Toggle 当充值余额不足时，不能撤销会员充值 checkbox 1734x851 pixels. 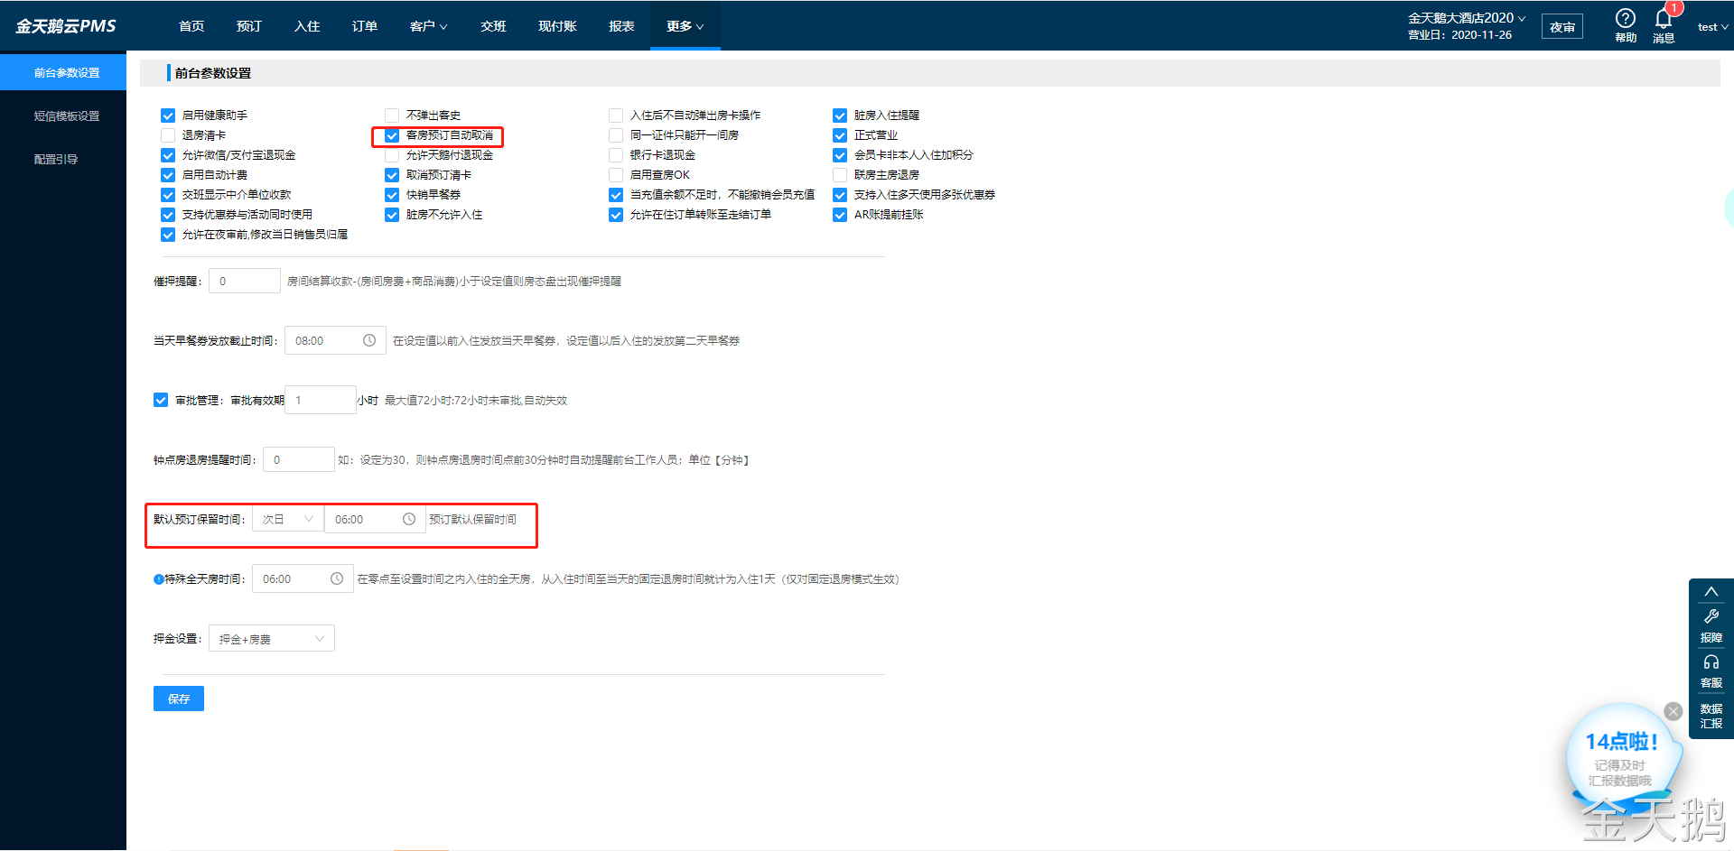click(616, 195)
